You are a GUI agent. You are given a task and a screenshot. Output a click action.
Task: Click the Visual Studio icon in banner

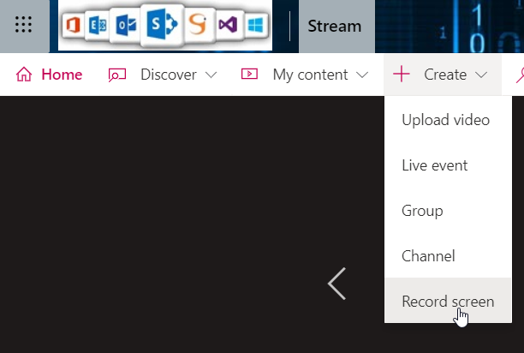228,26
